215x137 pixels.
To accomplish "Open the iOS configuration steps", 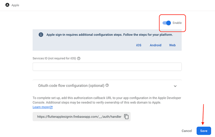I will coord(139,45).
